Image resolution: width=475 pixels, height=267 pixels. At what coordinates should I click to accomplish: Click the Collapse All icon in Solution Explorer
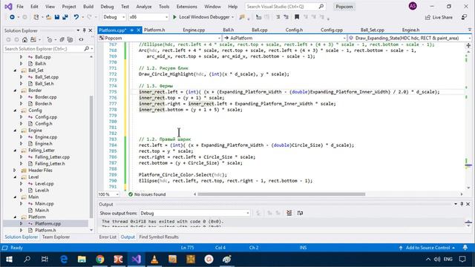pos(62,39)
